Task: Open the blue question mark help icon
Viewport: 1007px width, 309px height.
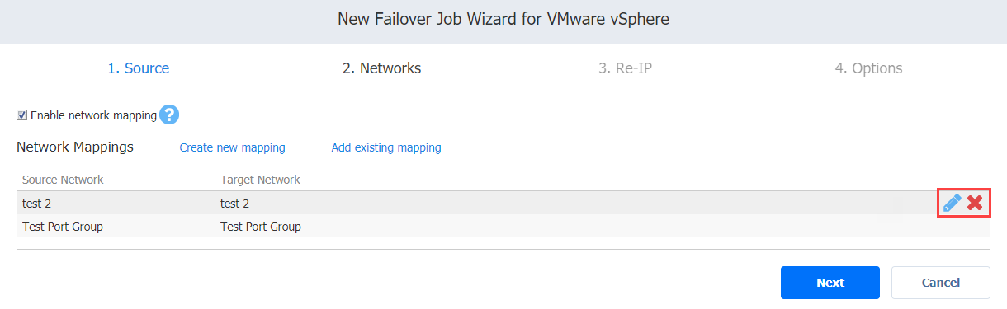Action: tap(169, 115)
